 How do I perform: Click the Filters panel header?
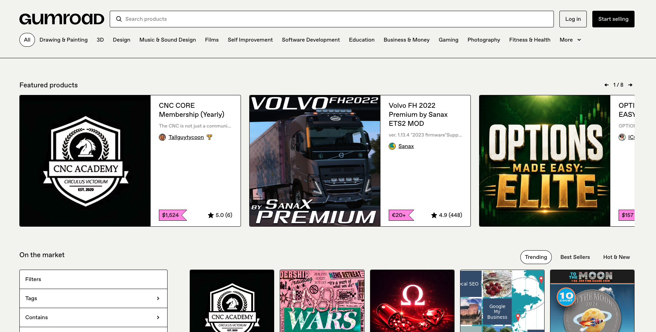pyautogui.click(x=93, y=279)
